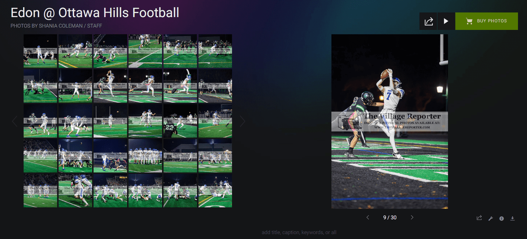Image resolution: width=527 pixels, height=239 pixels.
Task: Select the first thumbnail in the top row
Action: (40, 51)
